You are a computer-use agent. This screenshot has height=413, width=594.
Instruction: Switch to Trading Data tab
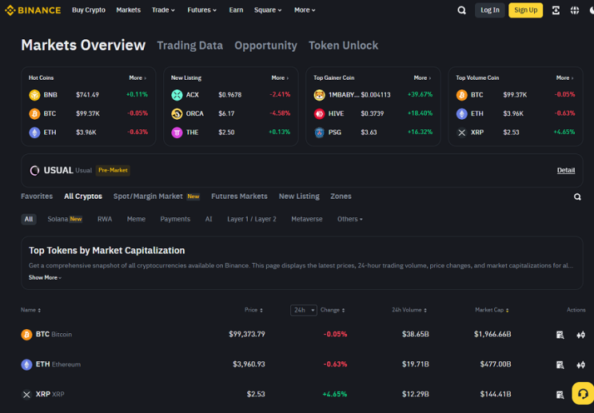point(189,46)
